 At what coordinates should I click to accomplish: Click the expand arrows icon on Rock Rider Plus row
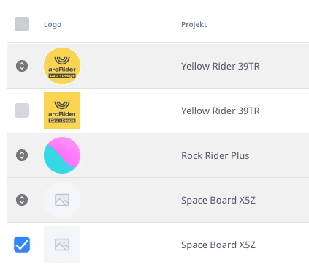click(22, 155)
